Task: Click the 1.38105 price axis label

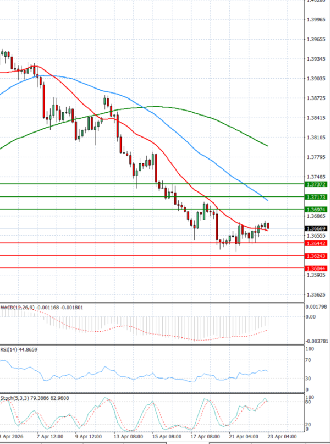Action: pyautogui.click(x=316, y=138)
